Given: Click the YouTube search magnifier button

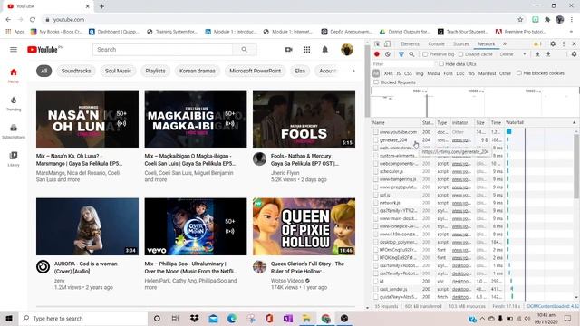Looking at the screenshot, I should [x=244, y=49].
